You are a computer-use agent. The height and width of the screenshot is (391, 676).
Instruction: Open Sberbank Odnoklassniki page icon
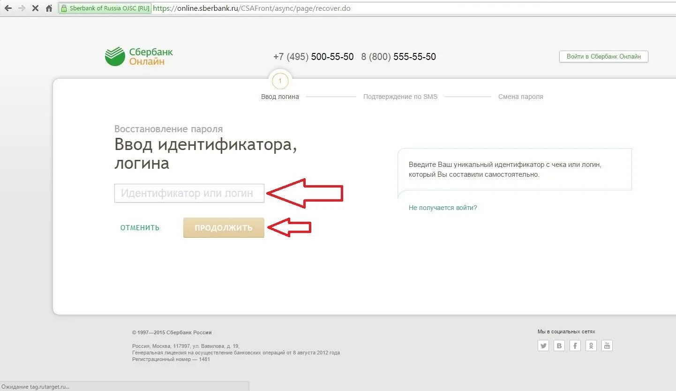(591, 346)
